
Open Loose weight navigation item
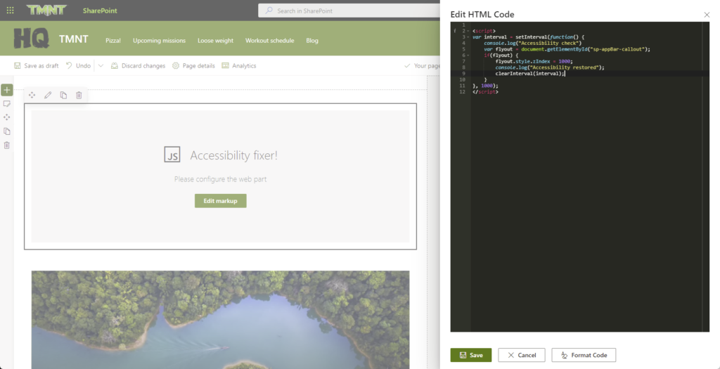tap(215, 40)
